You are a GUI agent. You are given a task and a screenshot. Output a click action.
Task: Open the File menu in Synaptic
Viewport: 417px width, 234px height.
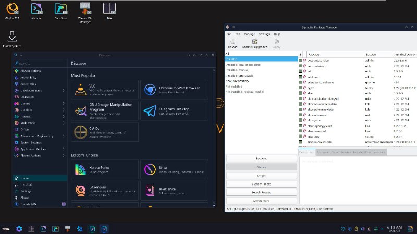coord(229,34)
